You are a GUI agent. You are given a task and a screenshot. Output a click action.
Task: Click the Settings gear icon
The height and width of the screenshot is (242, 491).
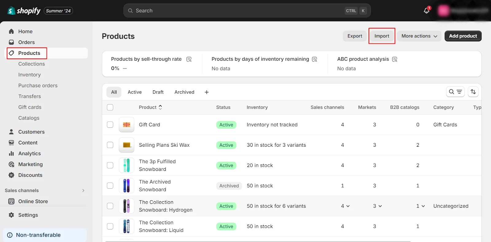tap(11, 215)
